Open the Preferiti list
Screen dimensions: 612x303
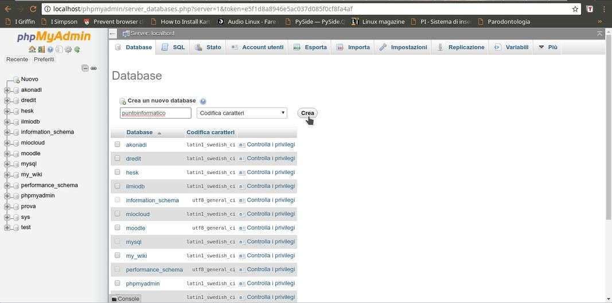tap(44, 59)
